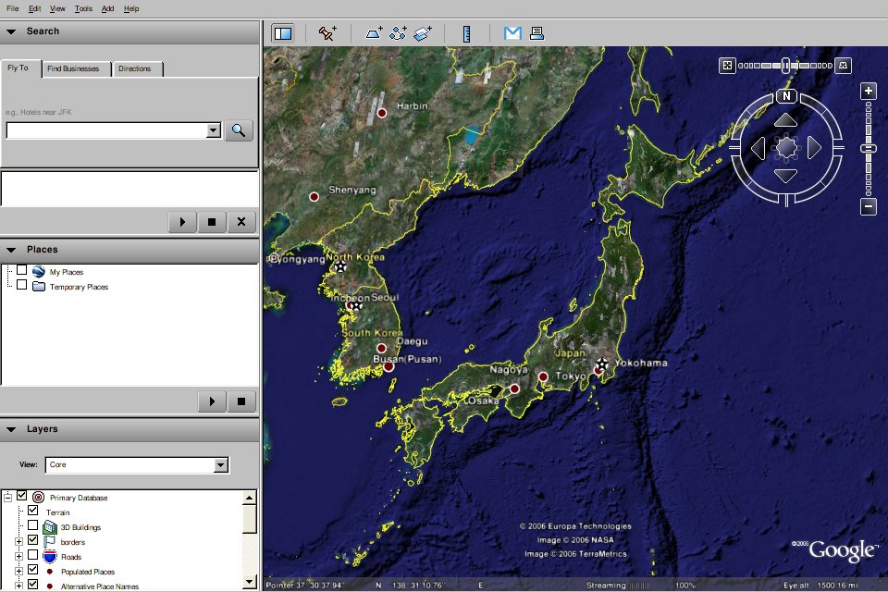Enable the 3D Buildings layer checkbox
The height and width of the screenshot is (592, 888).
(33, 525)
